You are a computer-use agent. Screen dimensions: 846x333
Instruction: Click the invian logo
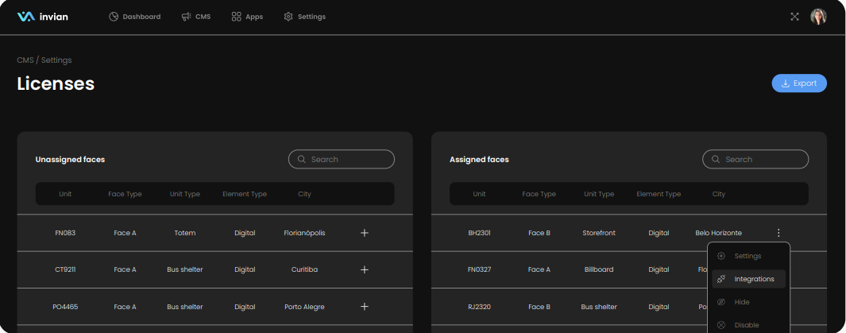coord(43,17)
